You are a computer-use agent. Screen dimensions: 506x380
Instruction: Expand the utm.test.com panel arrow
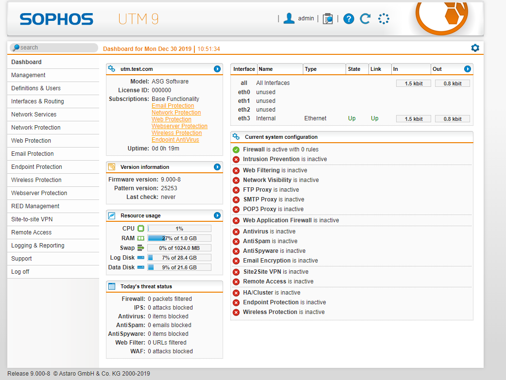click(x=217, y=69)
